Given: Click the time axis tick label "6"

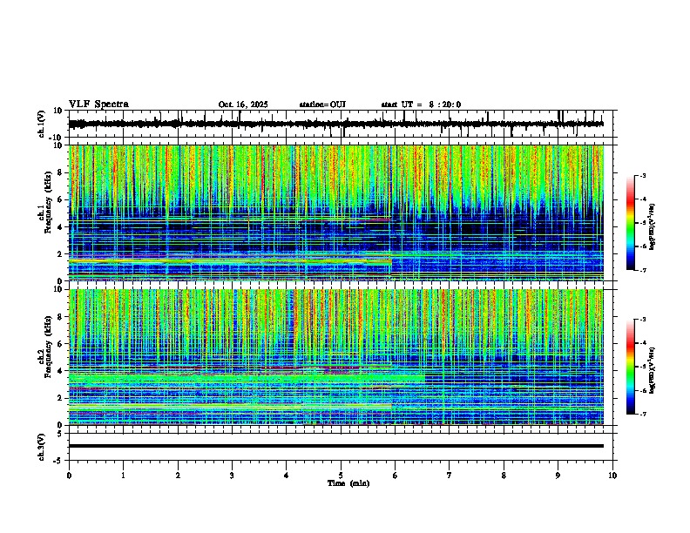Looking at the screenshot, I should coord(395,476).
